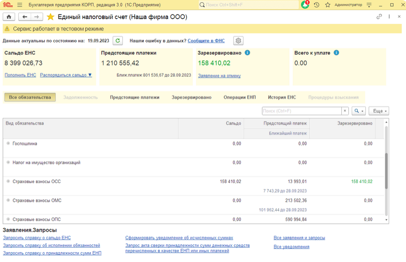Image resolution: width=406 pixels, height=262 pixels.
Task: Switch to Предстоящие платежи tab
Action: [x=134, y=97]
